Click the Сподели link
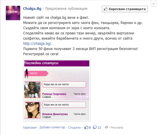Screen dimensions: 157x135 (x=74, y=127)
